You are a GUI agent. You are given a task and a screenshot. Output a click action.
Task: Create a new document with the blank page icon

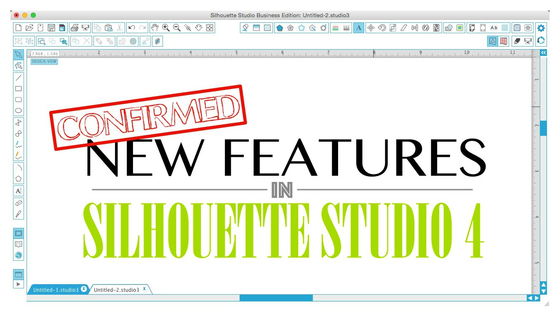coord(19,28)
